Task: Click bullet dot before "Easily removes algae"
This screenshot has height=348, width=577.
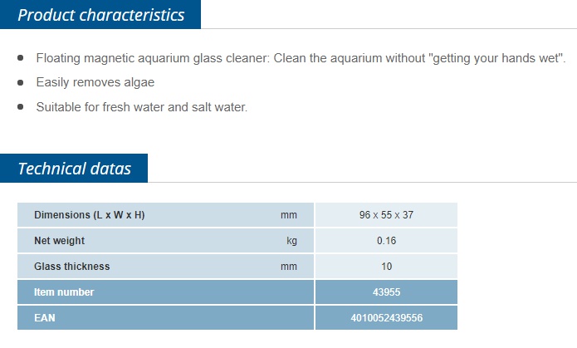Action: (x=20, y=83)
